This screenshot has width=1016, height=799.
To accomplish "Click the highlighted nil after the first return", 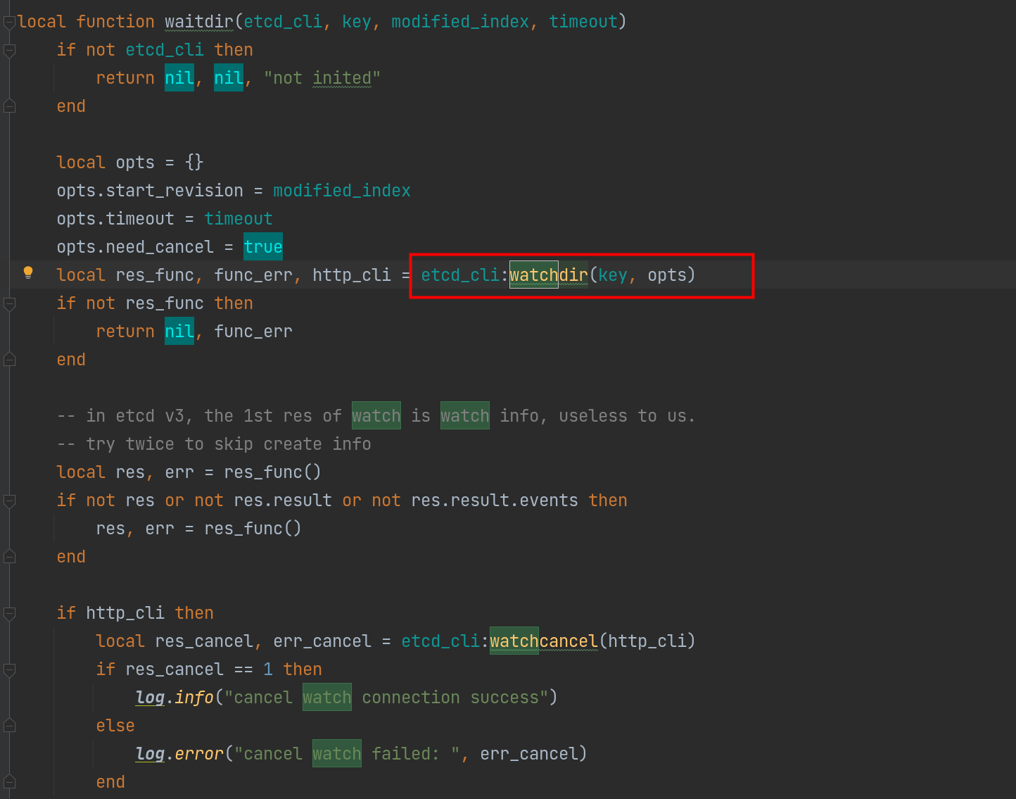I will tap(179, 77).
